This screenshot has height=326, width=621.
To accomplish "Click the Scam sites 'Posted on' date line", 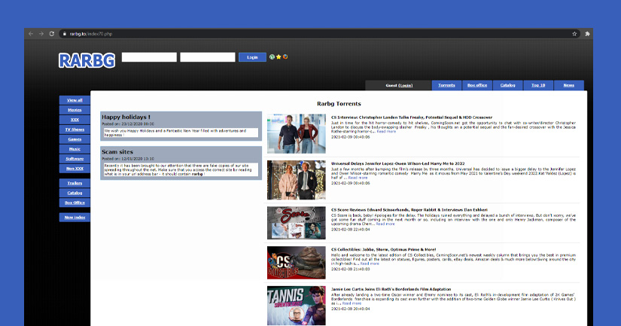I will click(128, 159).
